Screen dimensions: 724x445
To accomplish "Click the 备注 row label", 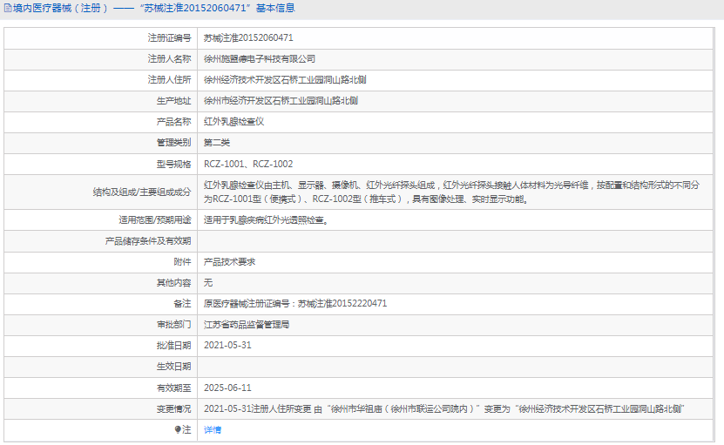I will pos(182,304).
